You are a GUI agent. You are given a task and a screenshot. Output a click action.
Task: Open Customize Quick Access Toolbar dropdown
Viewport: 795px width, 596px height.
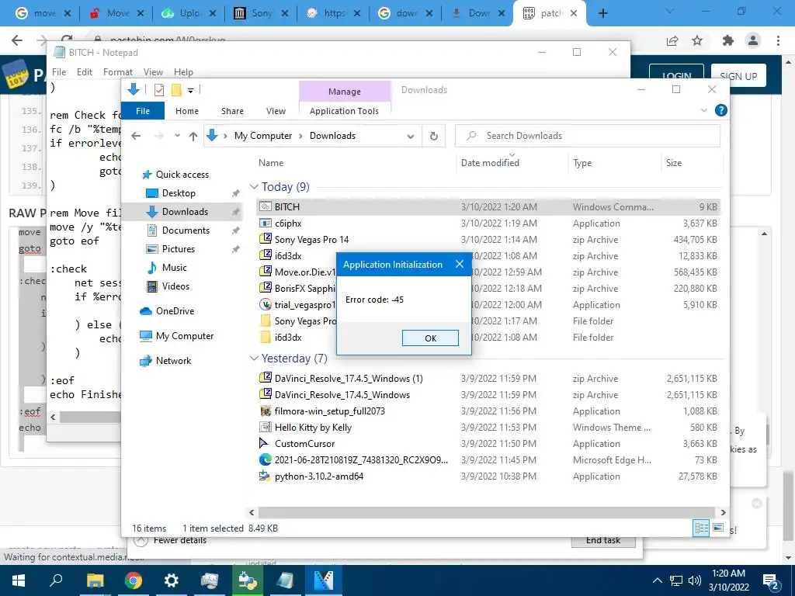(x=191, y=91)
